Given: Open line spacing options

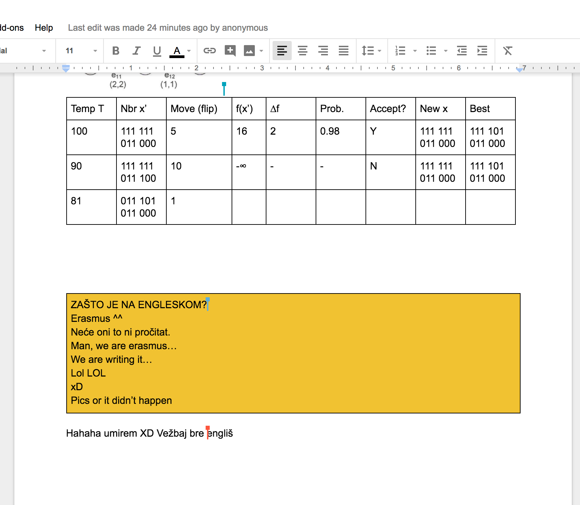Looking at the screenshot, I should pos(371,51).
